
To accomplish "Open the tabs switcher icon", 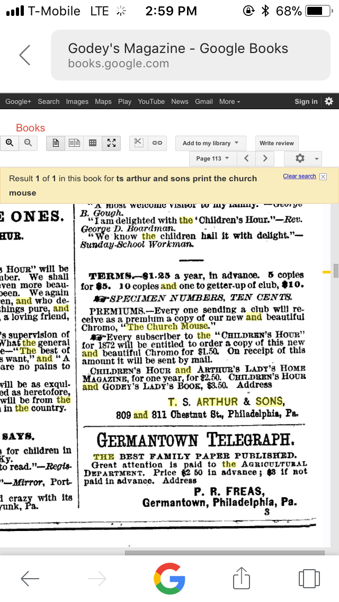I will pyautogui.click(x=309, y=579).
